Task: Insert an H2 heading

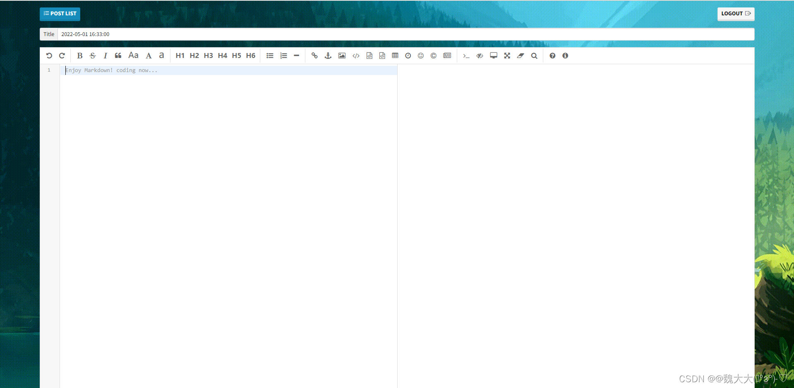Action: [x=194, y=55]
